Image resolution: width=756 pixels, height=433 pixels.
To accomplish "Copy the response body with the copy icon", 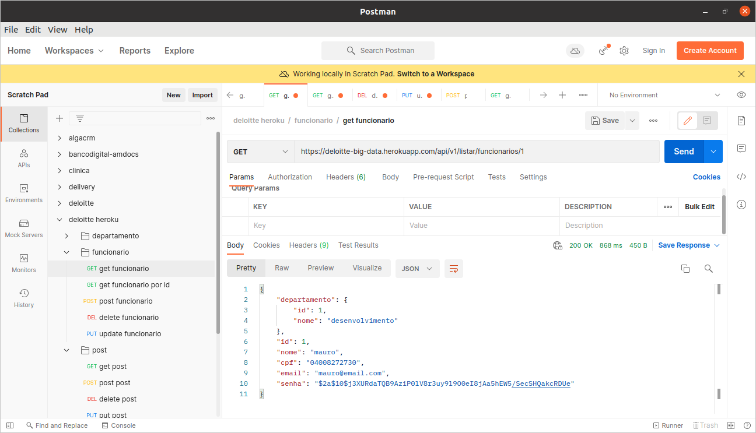I will pos(685,268).
